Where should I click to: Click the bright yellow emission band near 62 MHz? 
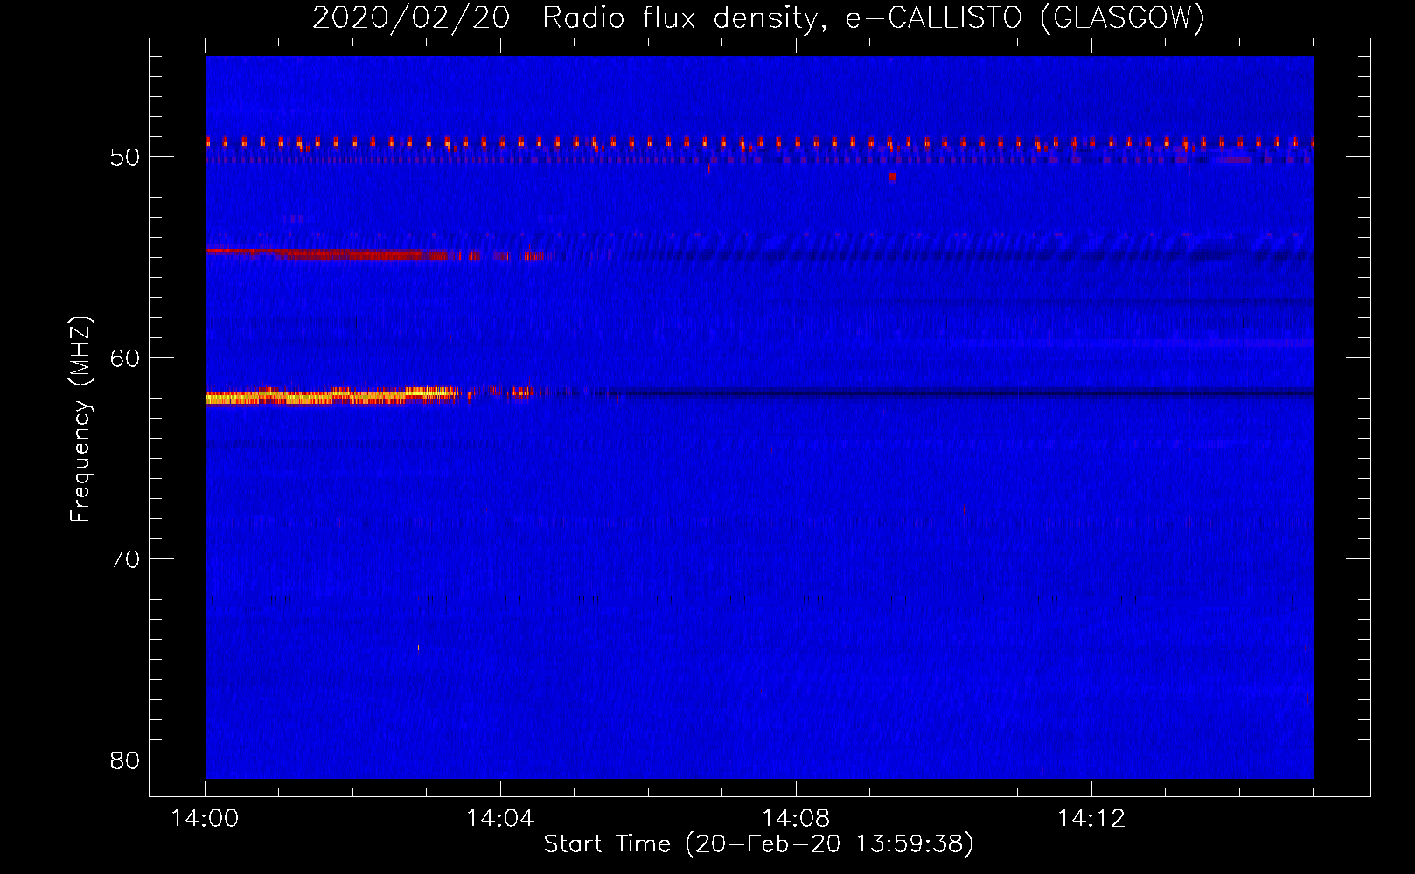[332, 396]
